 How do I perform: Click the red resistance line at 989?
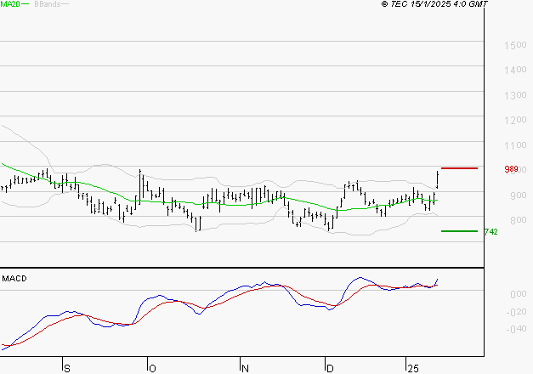coord(459,168)
